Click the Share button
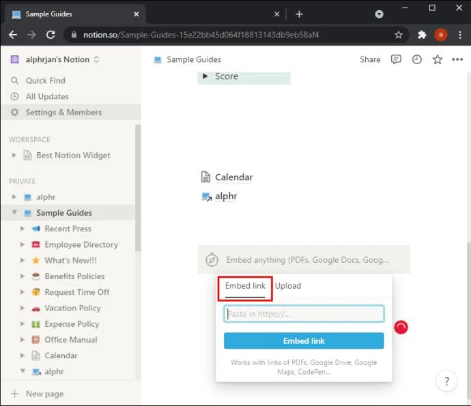471x406 pixels. click(x=370, y=59)
